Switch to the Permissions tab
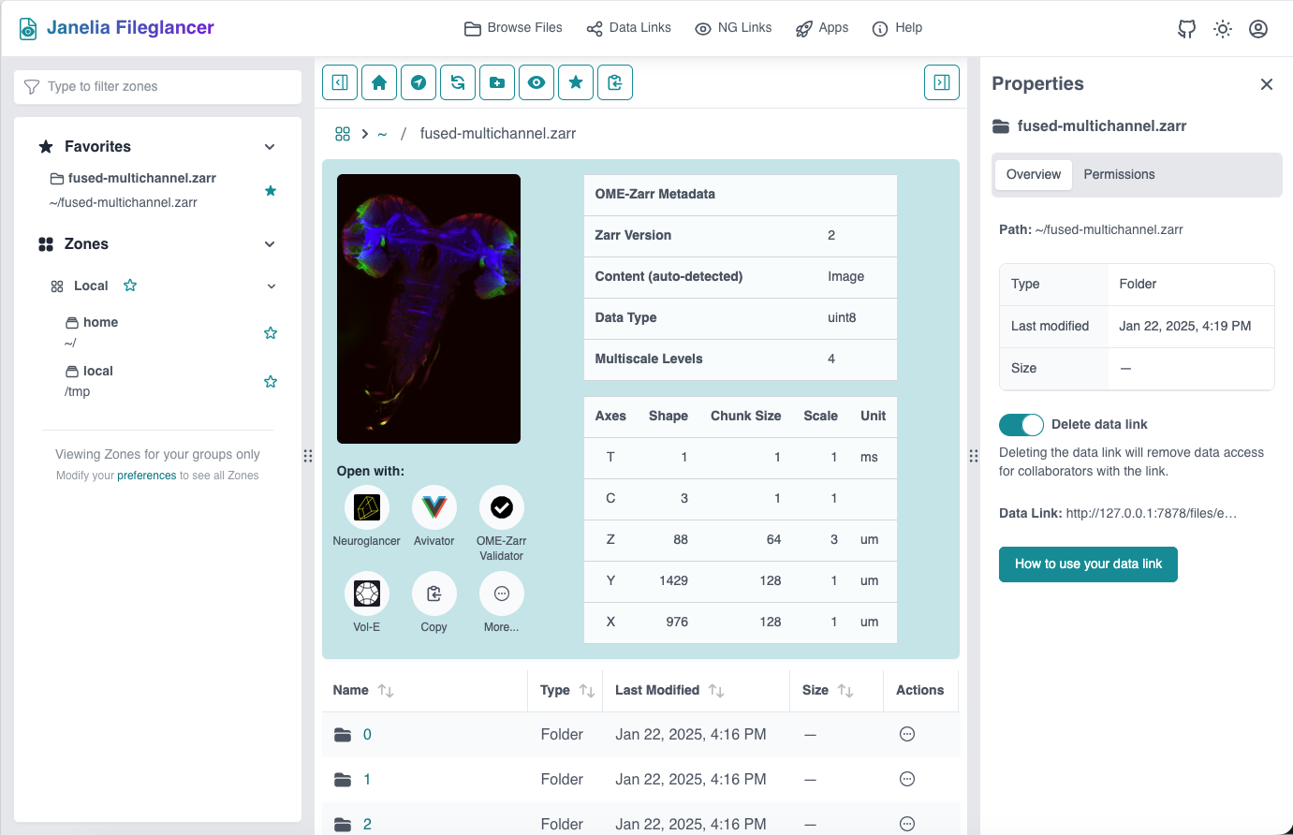1293x835 pixels. pos(1119,175)
